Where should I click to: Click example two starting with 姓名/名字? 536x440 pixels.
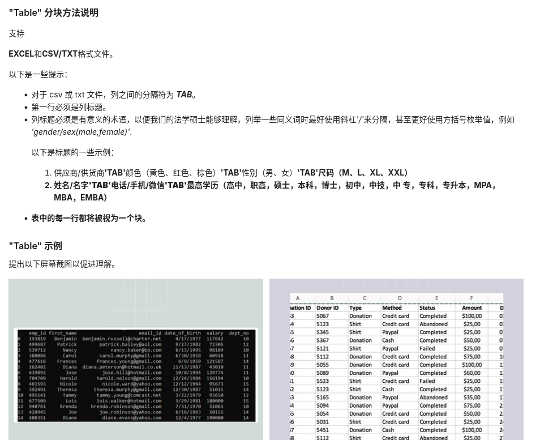[x=275, y=191]
